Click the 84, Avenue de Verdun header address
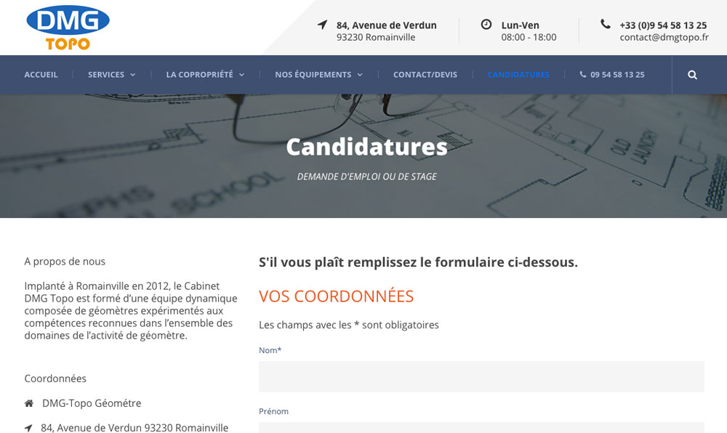This screenshot has width=727, height=433. pyautogui.click(x=386, y=25)
